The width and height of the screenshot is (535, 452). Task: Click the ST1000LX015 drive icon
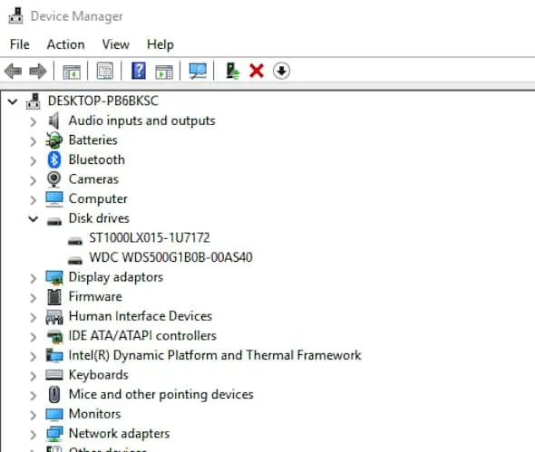click(75, 241)
